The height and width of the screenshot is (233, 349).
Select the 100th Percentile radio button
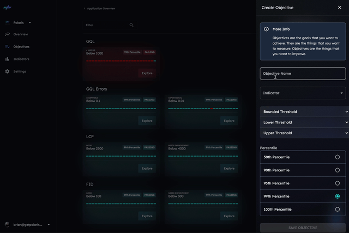tap(338, 209)
